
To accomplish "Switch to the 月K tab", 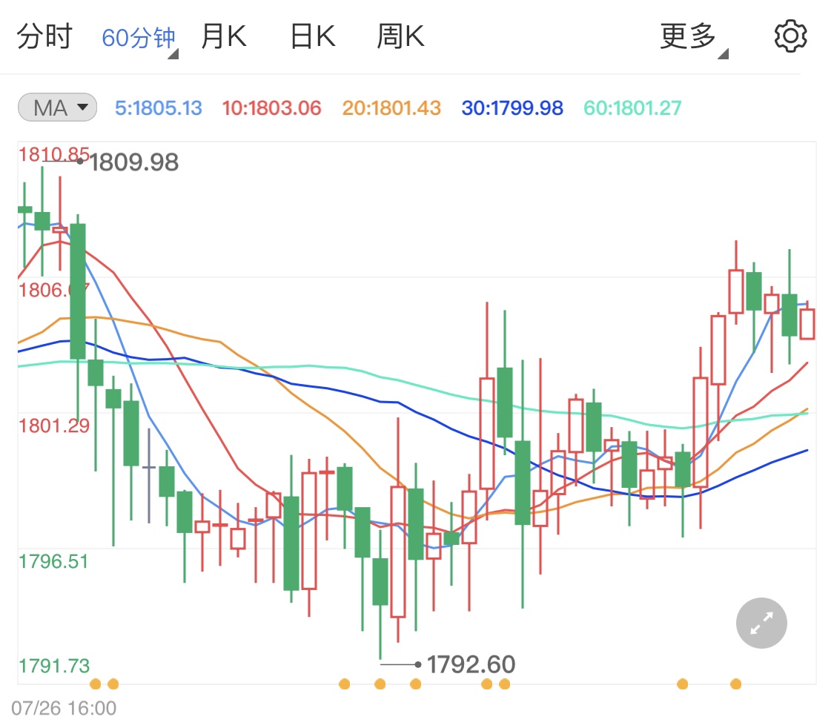I will click(x=224, y=36).
